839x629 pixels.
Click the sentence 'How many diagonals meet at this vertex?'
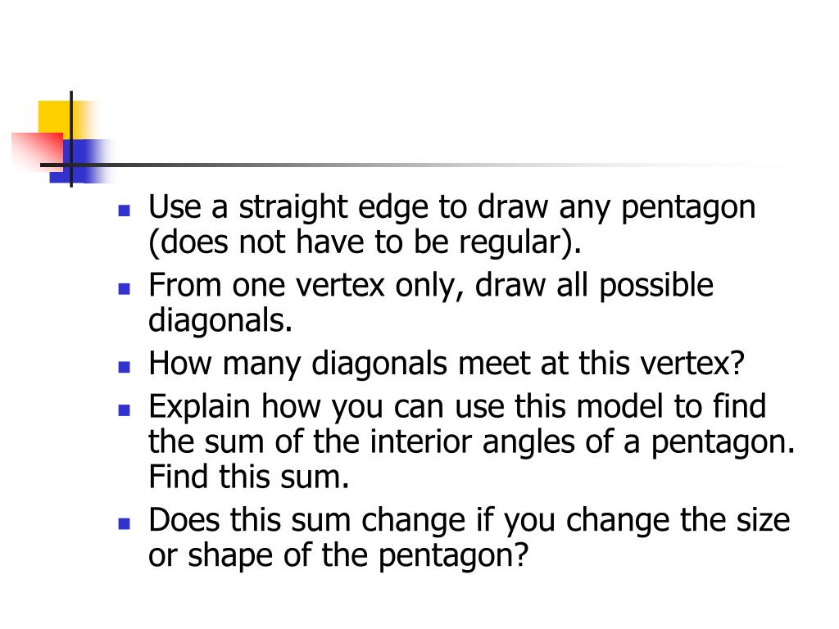pyautogui.click(x=447, y=364)
